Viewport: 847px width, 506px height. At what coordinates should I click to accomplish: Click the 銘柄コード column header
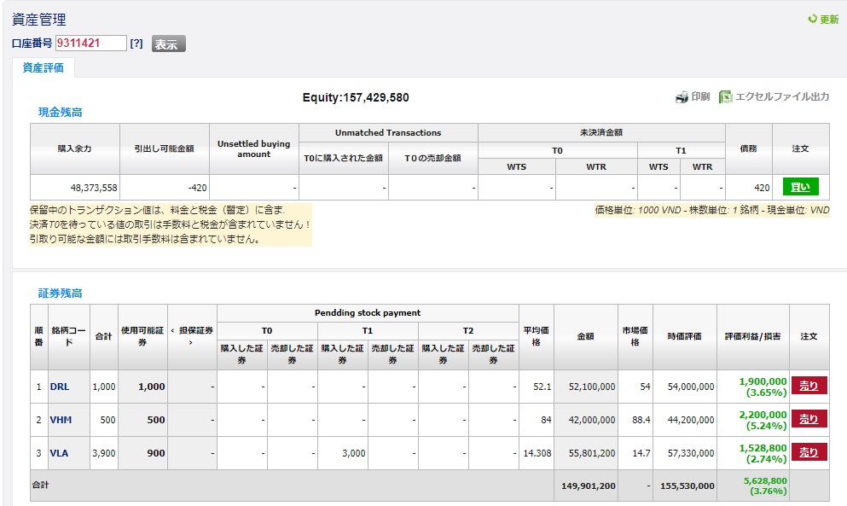pos(68,336)
